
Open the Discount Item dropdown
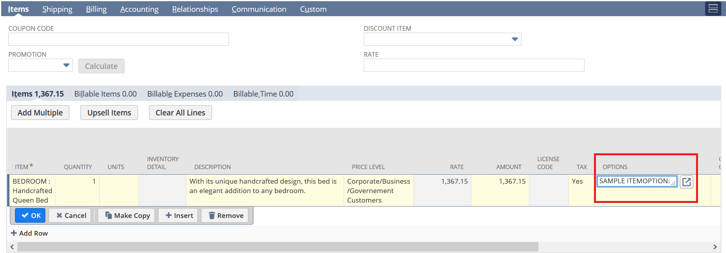point(514,39)
